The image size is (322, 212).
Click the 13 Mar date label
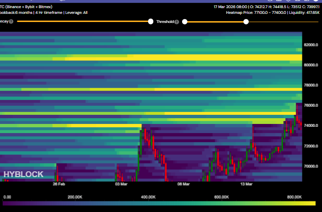246,184
